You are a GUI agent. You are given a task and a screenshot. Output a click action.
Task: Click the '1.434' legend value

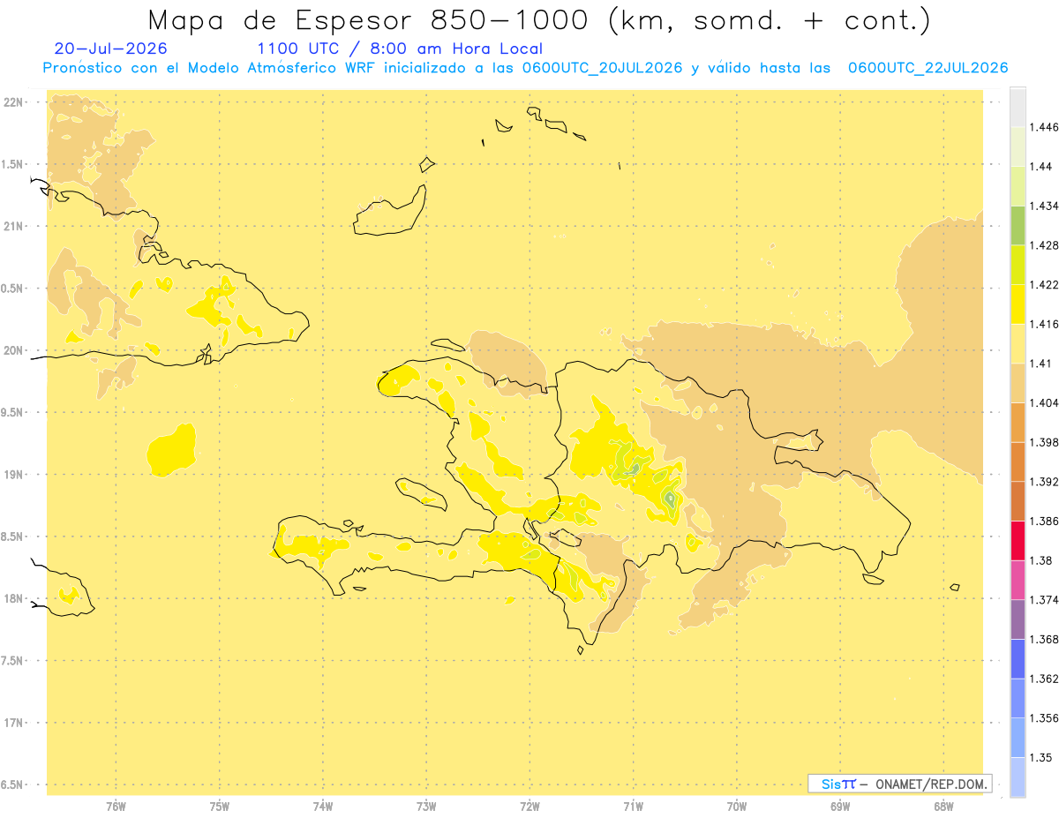click(1044, 206)
